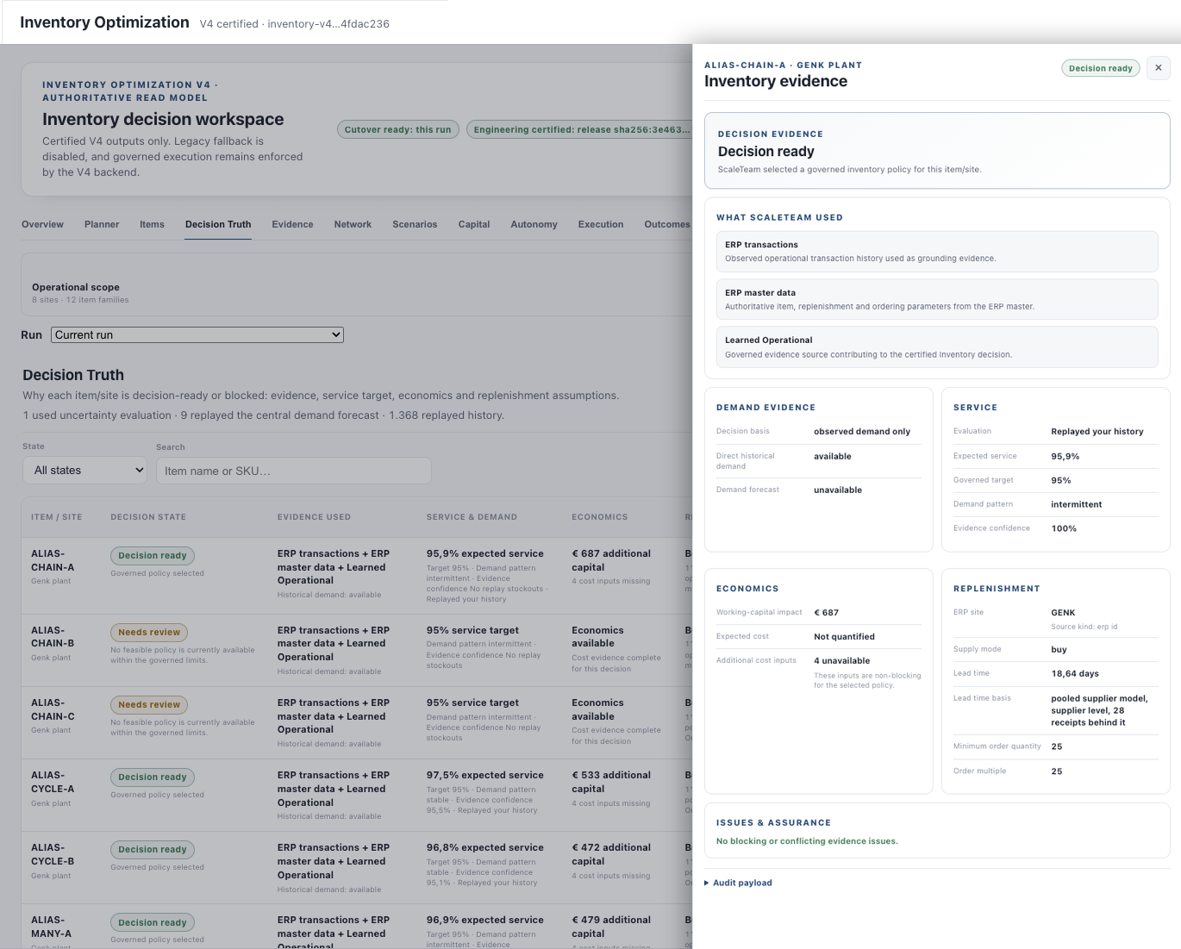Image resolution: width=1181 pixels, height=949 pixels.
Task: Select the ALIAS-CYCLE-A item row name
Action: pyautogui.click(x=53, y=782)
